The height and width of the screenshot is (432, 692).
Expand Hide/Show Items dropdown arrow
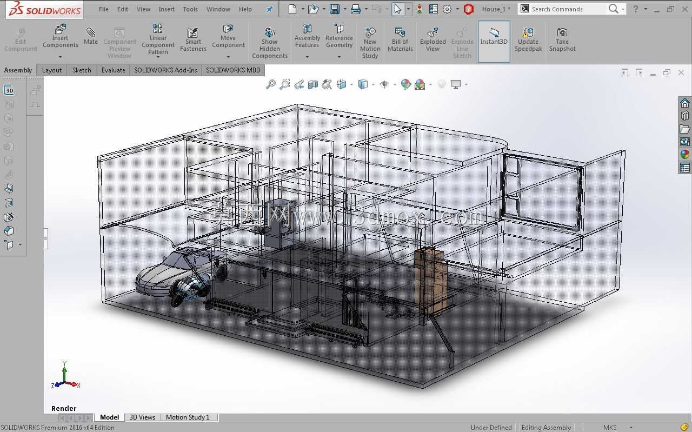pos(395,84)
